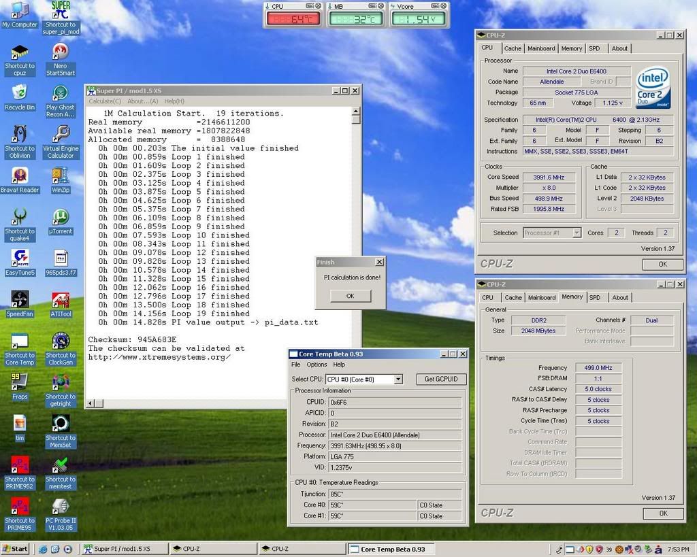This screenshot has height=557, width=697.
Task: Open the EasyTune5 desktop icon
Action: [20, 258]
